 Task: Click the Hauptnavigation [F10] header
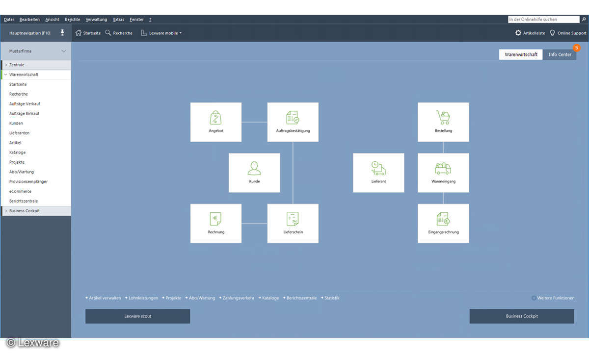29,33
